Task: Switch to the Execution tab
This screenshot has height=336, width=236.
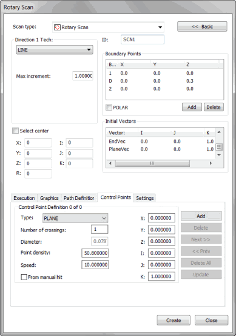Action: (x=24, y=198)
